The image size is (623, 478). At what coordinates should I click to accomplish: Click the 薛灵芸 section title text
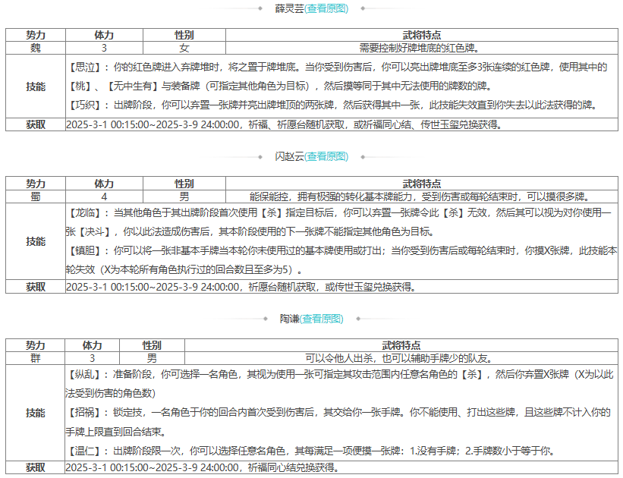tap(288, 8)
